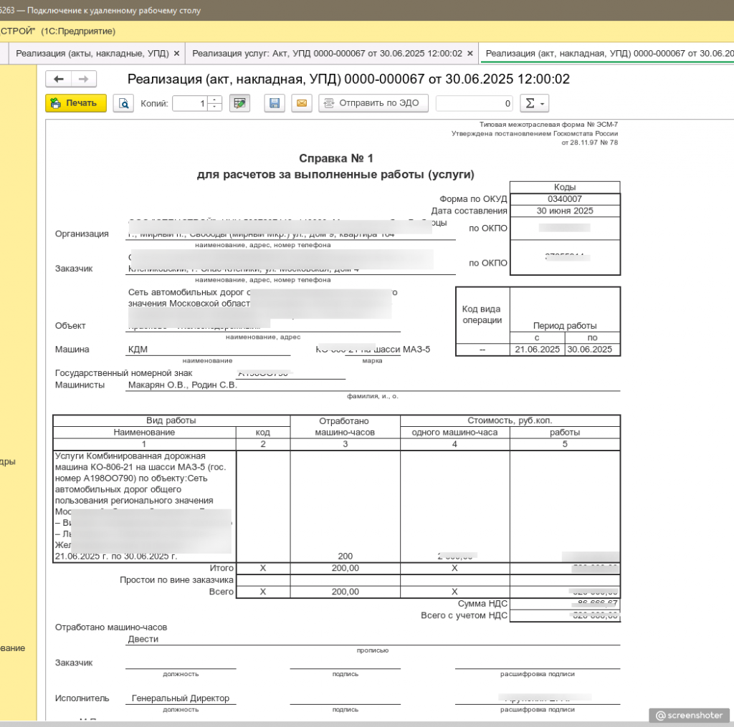Screen dimensions: 734x727
Task: Click the Сумма НДС label
Action: coord(482,604)
